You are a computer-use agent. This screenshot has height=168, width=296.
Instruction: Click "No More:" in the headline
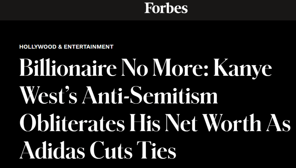[165, 68]
